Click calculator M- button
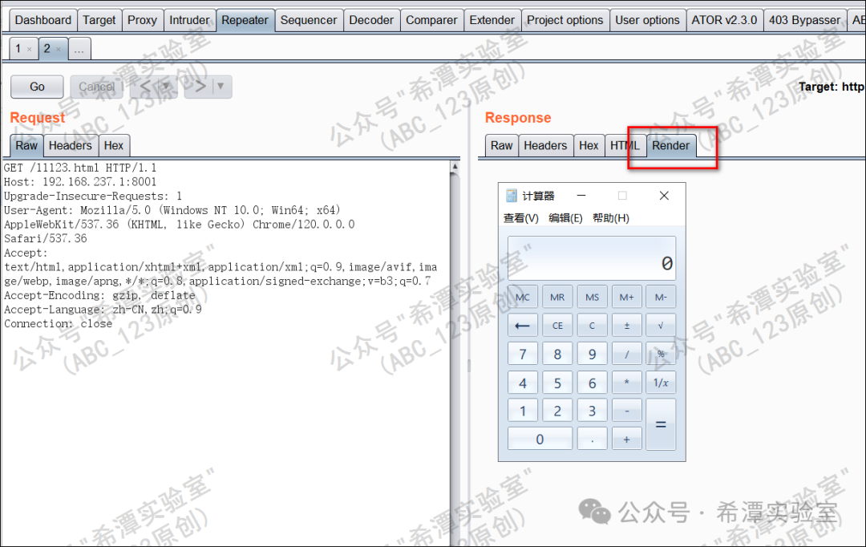The height and width of the screenshot is (547, 866). point(661,298)
